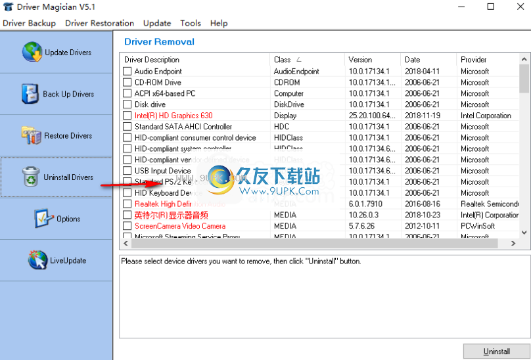Click the Back Up Drivers icon

coord(30,93)
